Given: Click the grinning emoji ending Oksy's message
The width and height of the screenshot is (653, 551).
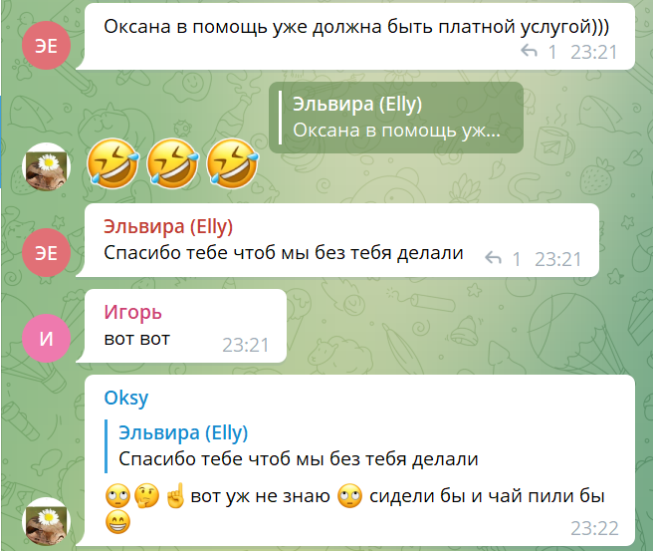Looking at the screenshot, I should pyautogui.click(x=117, y=522).
